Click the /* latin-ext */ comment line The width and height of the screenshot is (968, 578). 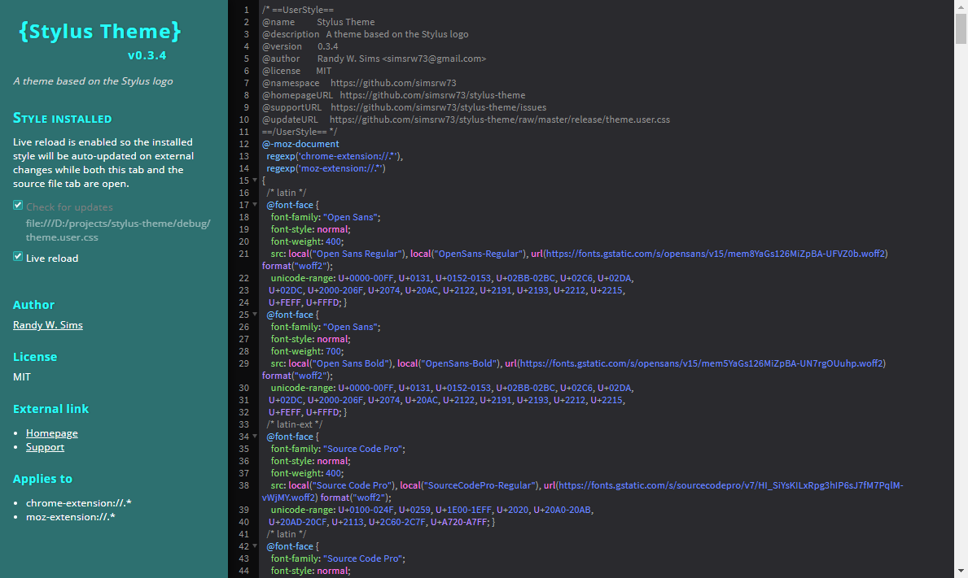click(x=295, y=424)
